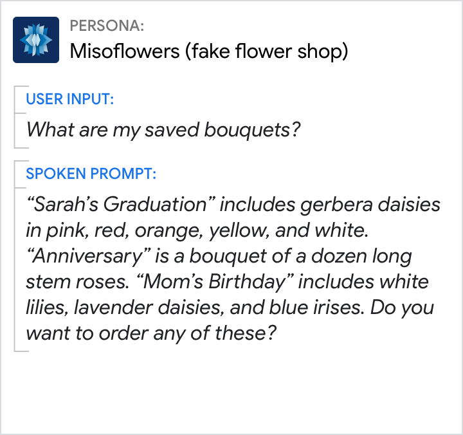Click the USER INPUT heading
Viewport: 463px width, 435px height.
[70, 99]
